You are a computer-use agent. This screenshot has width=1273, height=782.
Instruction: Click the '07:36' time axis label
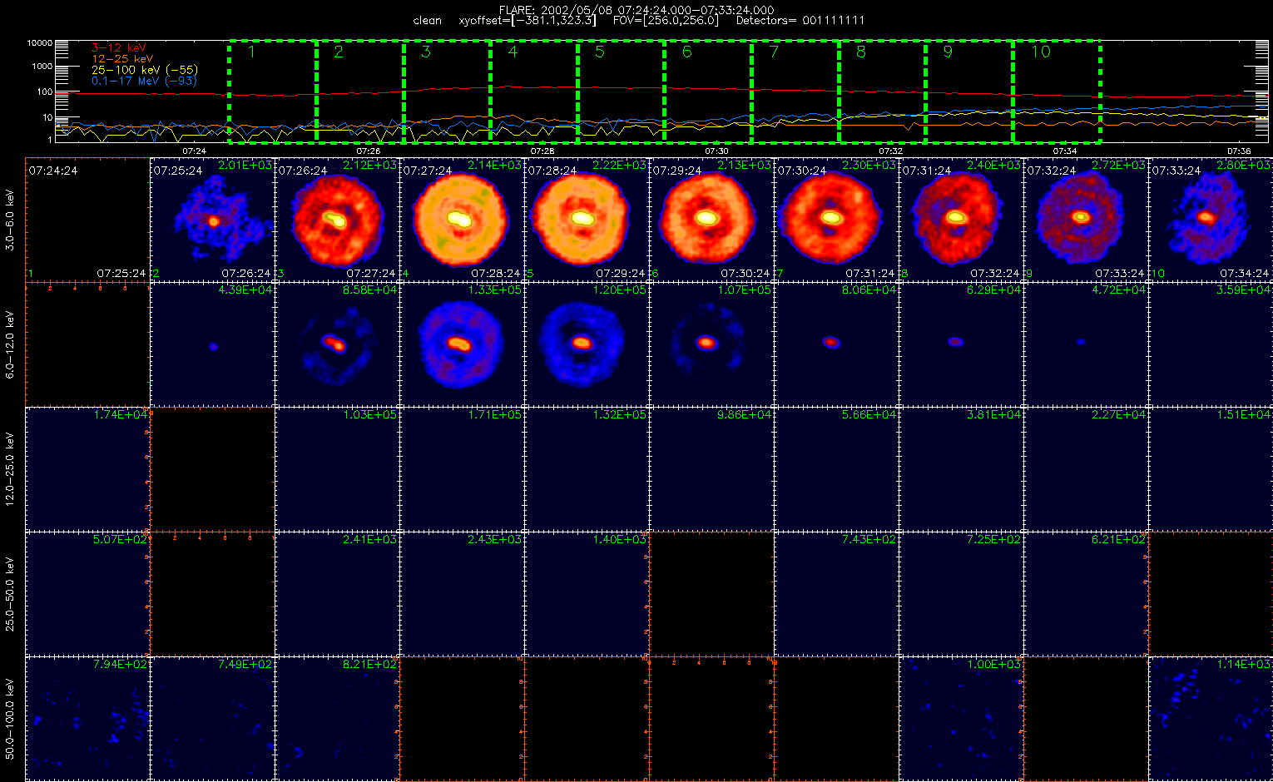pos(1239,151)
